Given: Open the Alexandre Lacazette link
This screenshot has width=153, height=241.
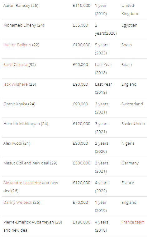Looking at the screenshot, I should click(x=22, y=183).
